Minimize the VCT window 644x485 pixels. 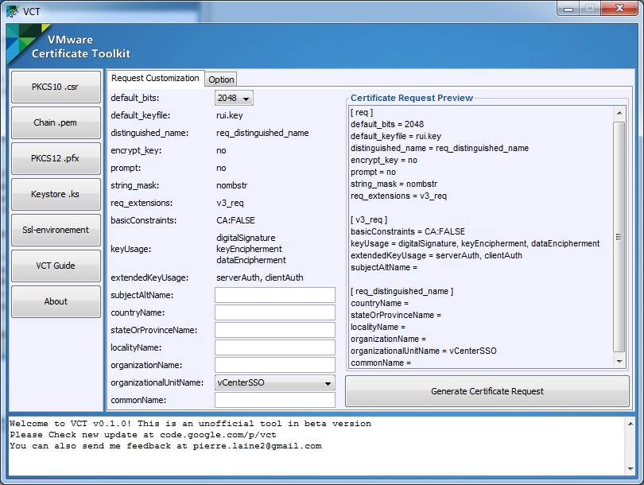pyautogui.click(x=568, y=9)
